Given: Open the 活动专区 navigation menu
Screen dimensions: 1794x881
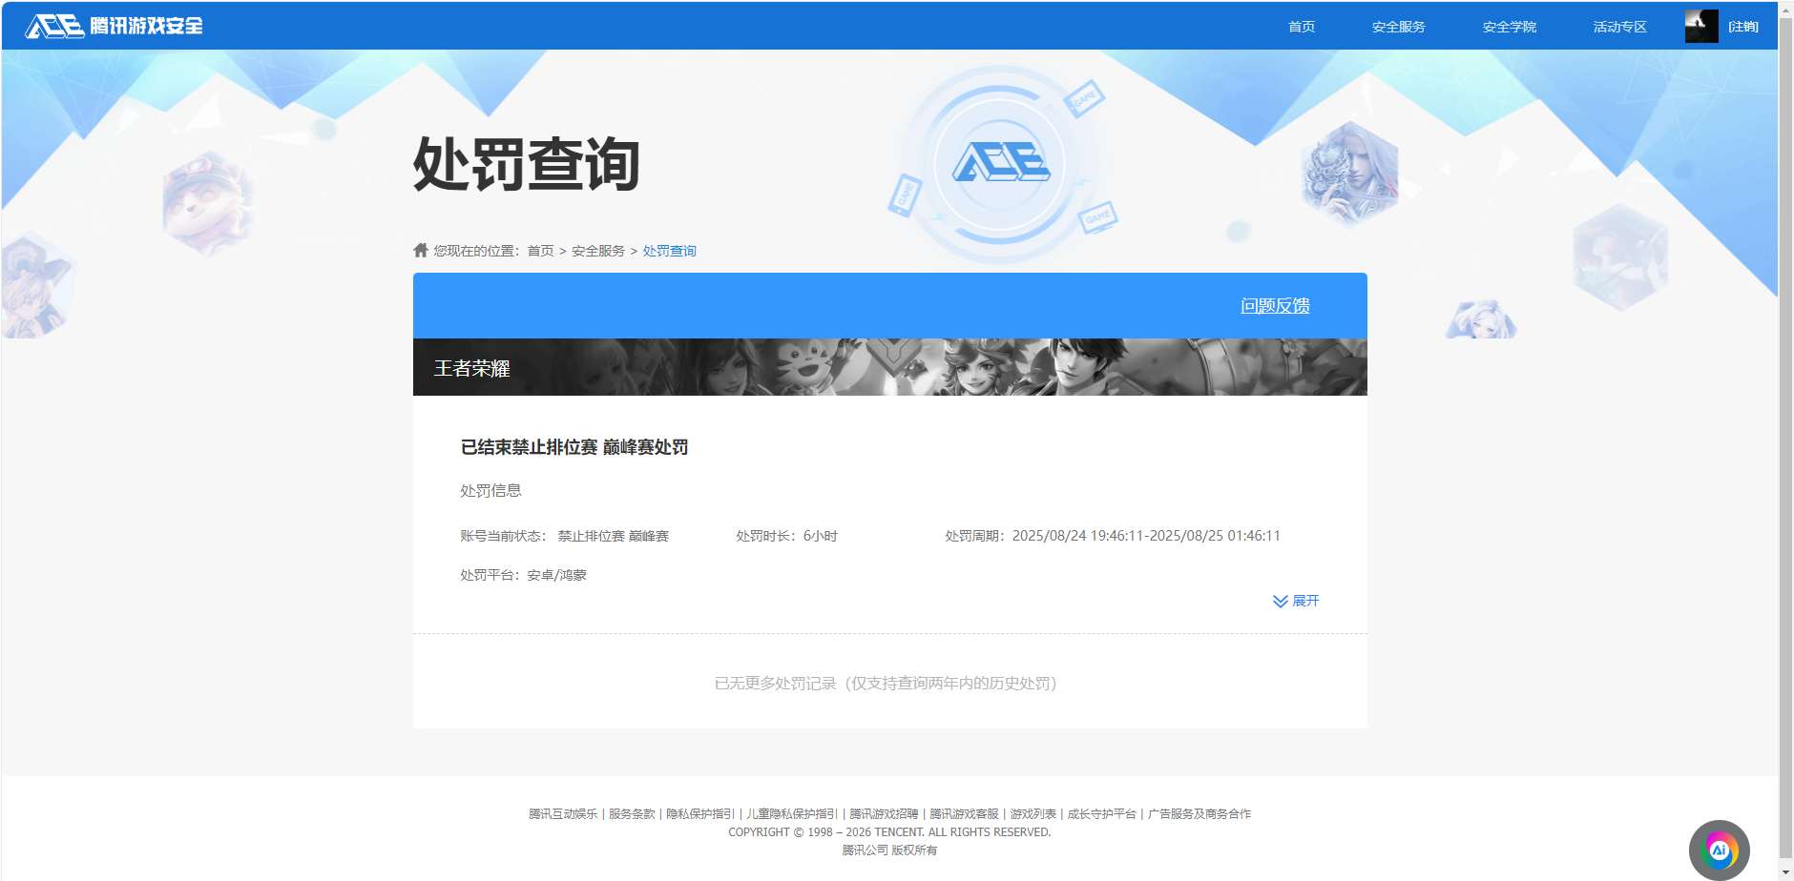Looking at the screenshot, I should point(1617,26).
